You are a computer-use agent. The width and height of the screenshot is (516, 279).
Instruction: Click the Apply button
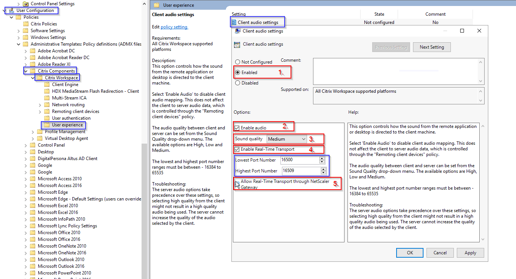click(470, 253)
